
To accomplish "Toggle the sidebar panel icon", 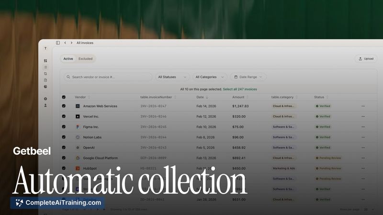I will 58,43.
